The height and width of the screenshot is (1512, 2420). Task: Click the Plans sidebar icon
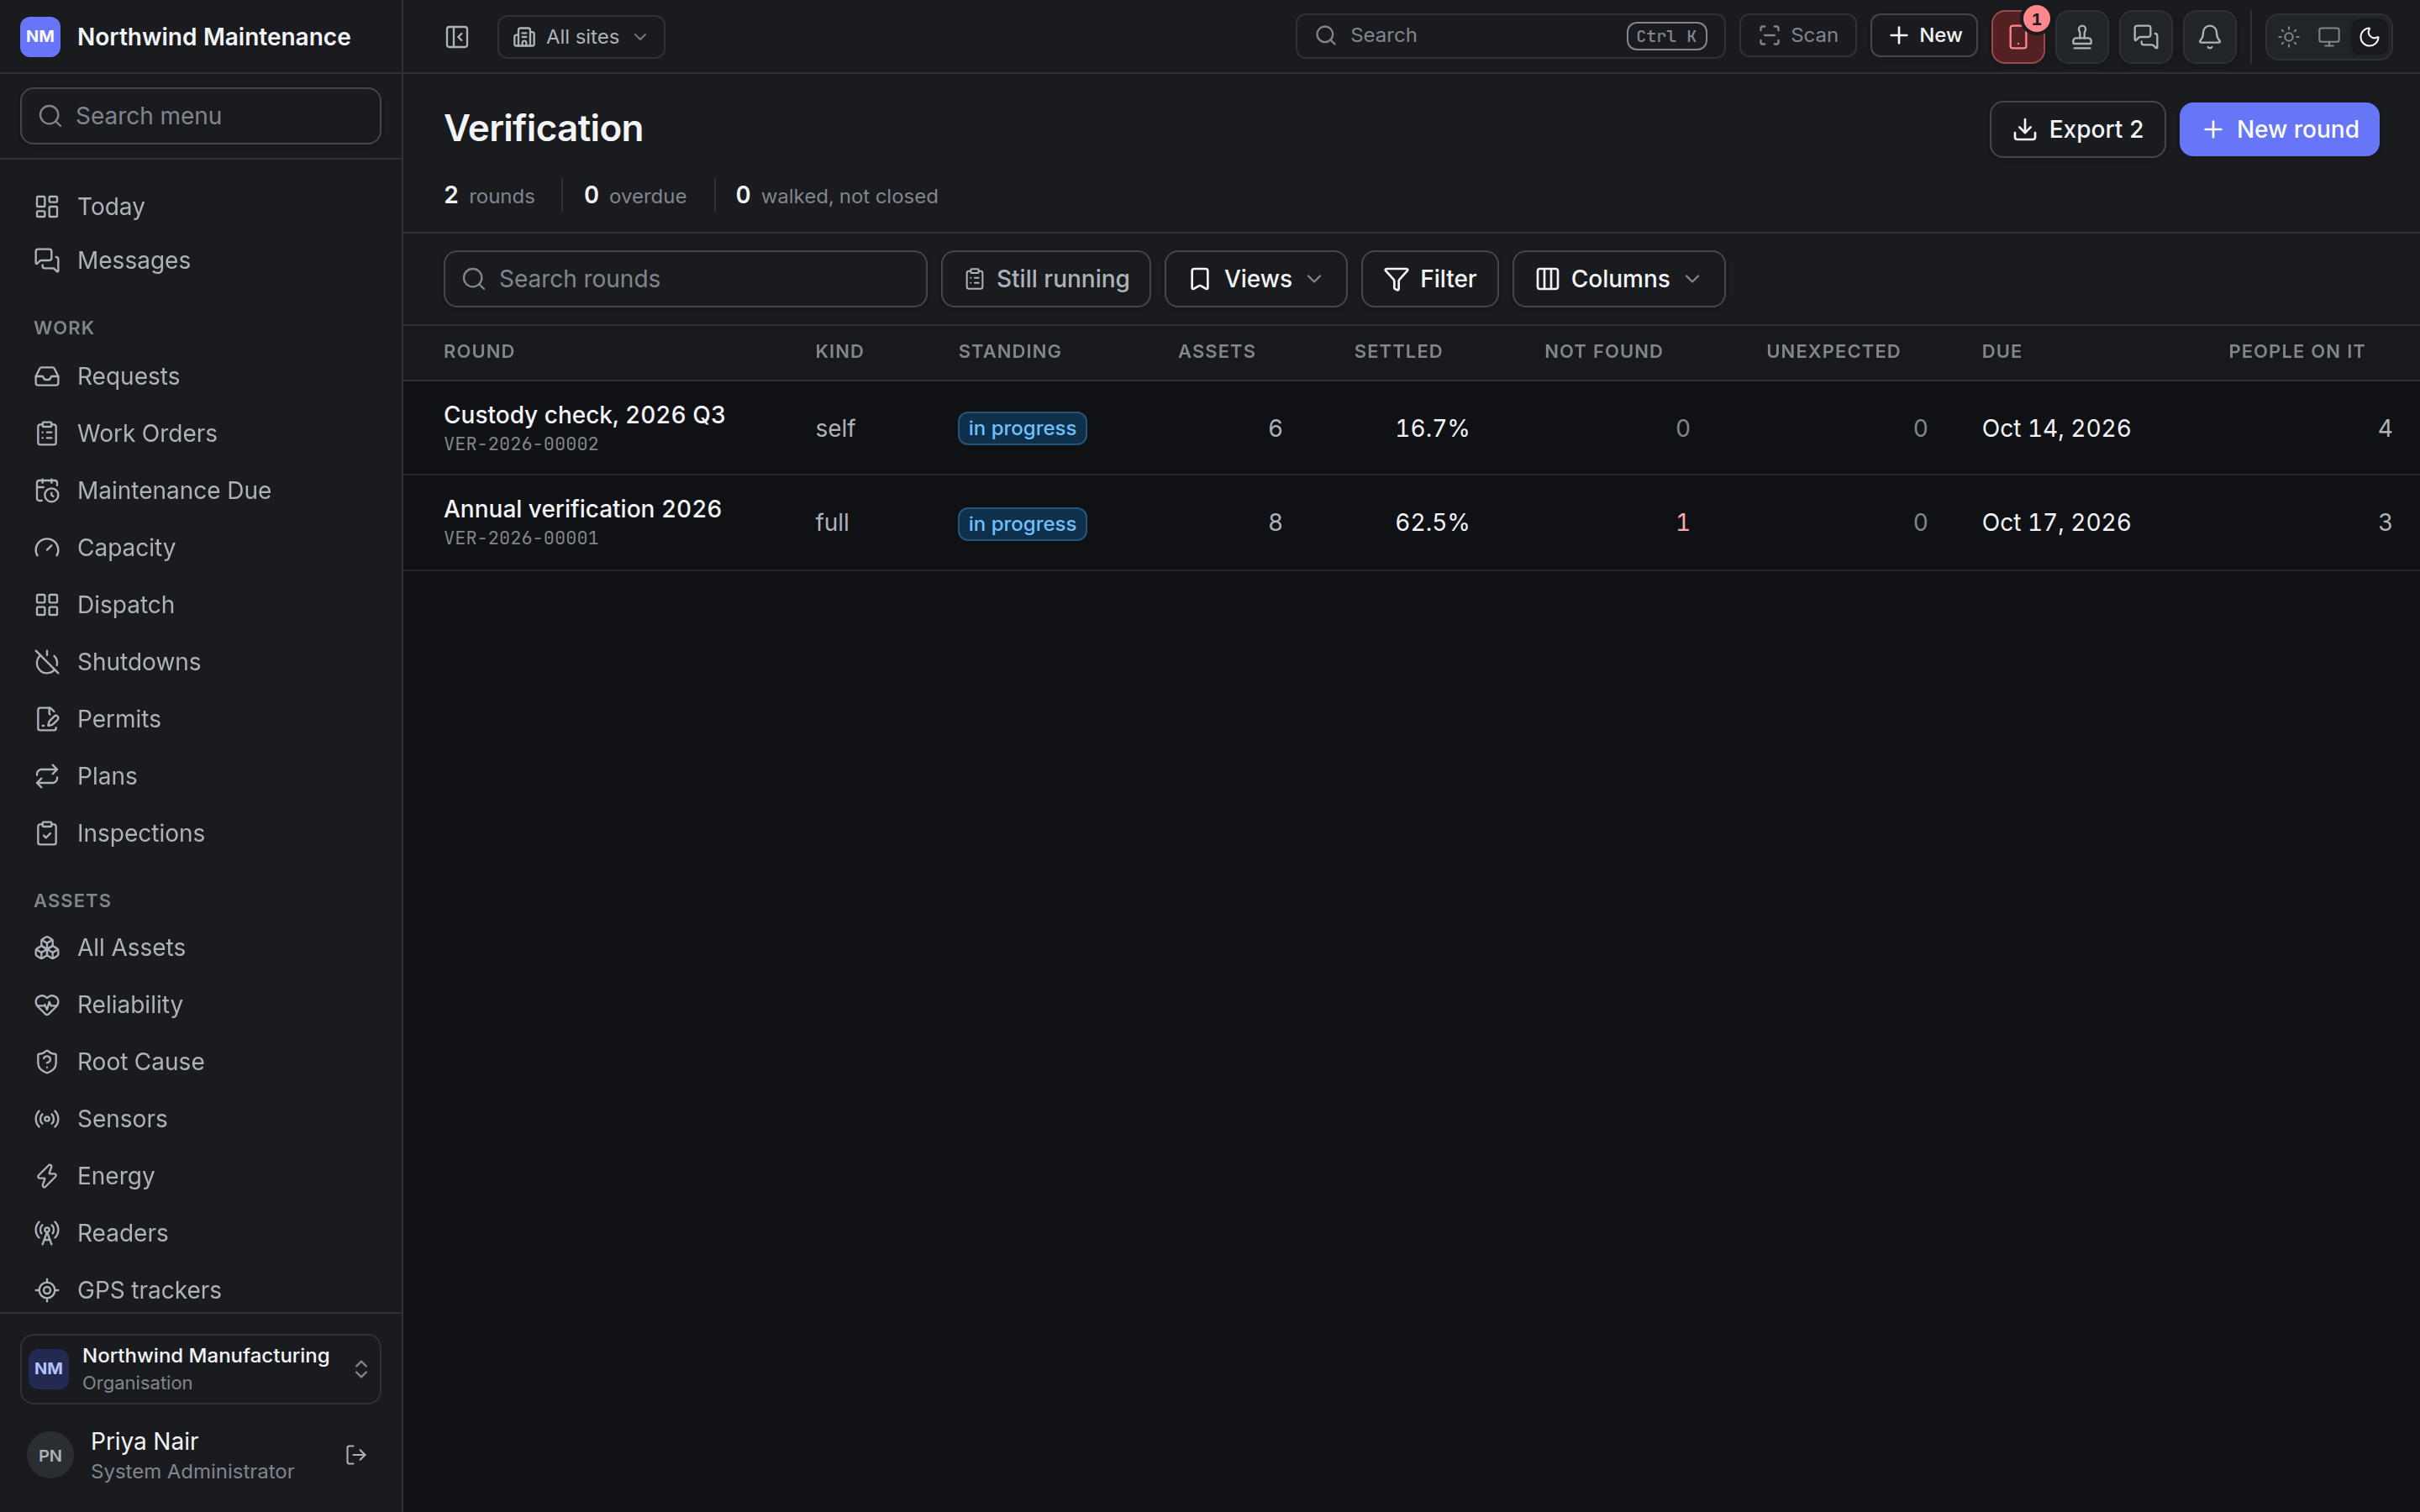click(47, 776)
